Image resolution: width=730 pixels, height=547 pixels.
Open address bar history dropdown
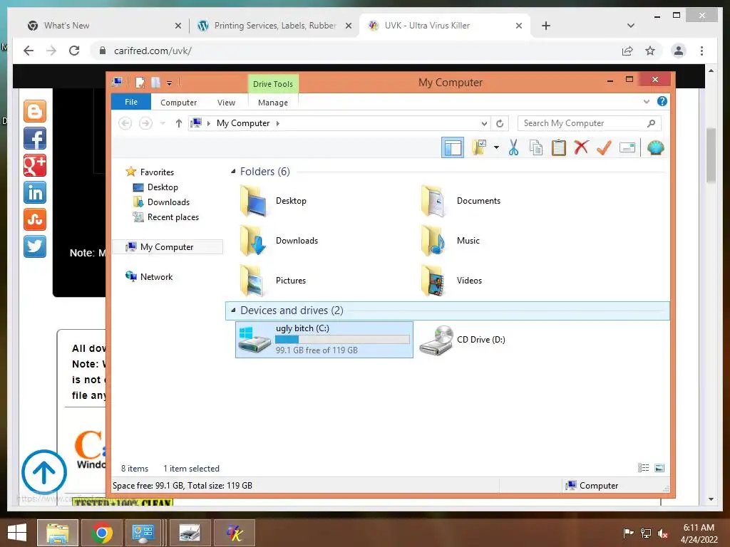coord(484,123)
